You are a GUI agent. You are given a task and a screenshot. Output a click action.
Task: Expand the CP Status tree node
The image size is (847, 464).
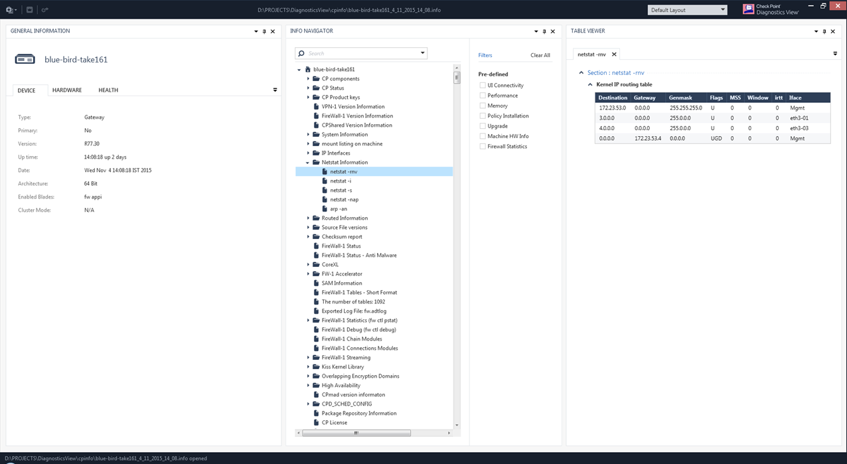coord(308,88)
